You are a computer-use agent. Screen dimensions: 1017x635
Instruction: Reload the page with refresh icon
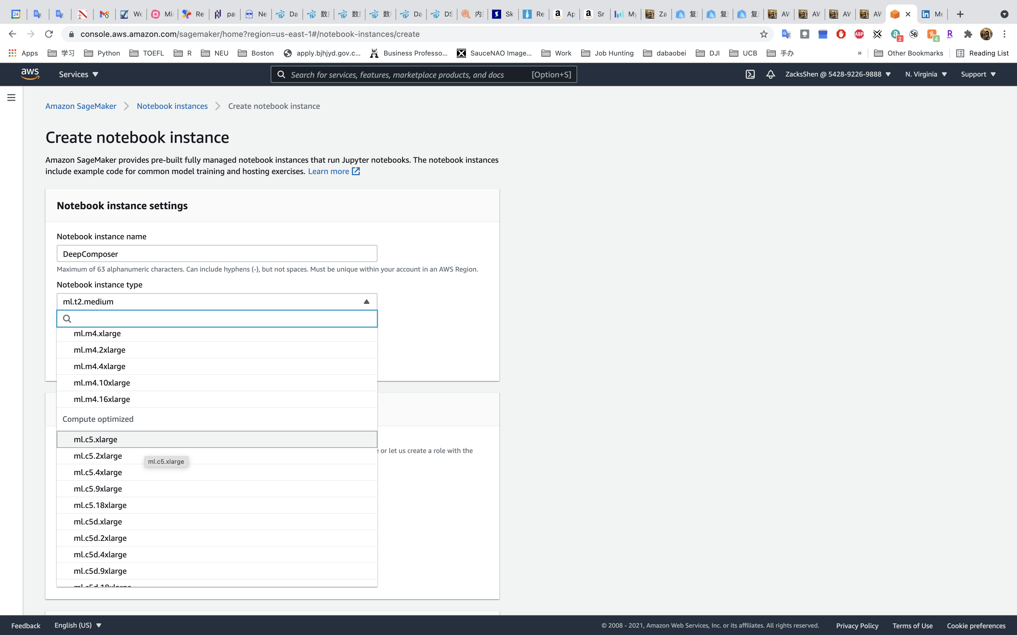[49, 34]
